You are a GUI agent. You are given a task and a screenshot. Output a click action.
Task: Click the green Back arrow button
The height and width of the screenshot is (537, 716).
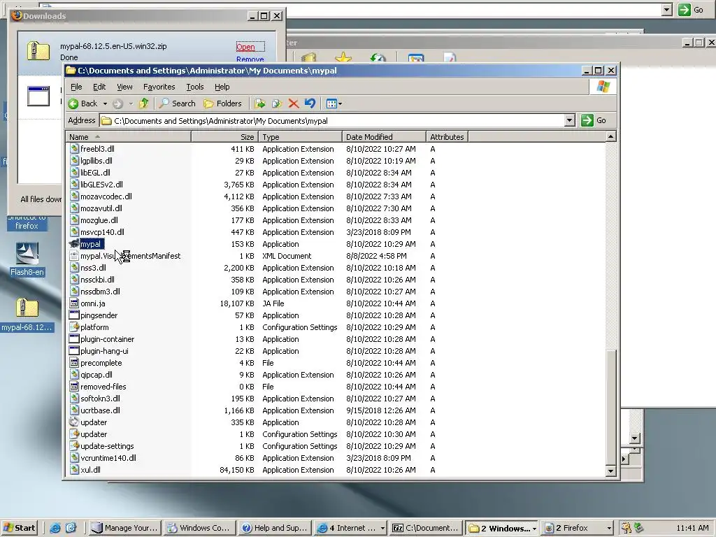[x=73, y=103]
